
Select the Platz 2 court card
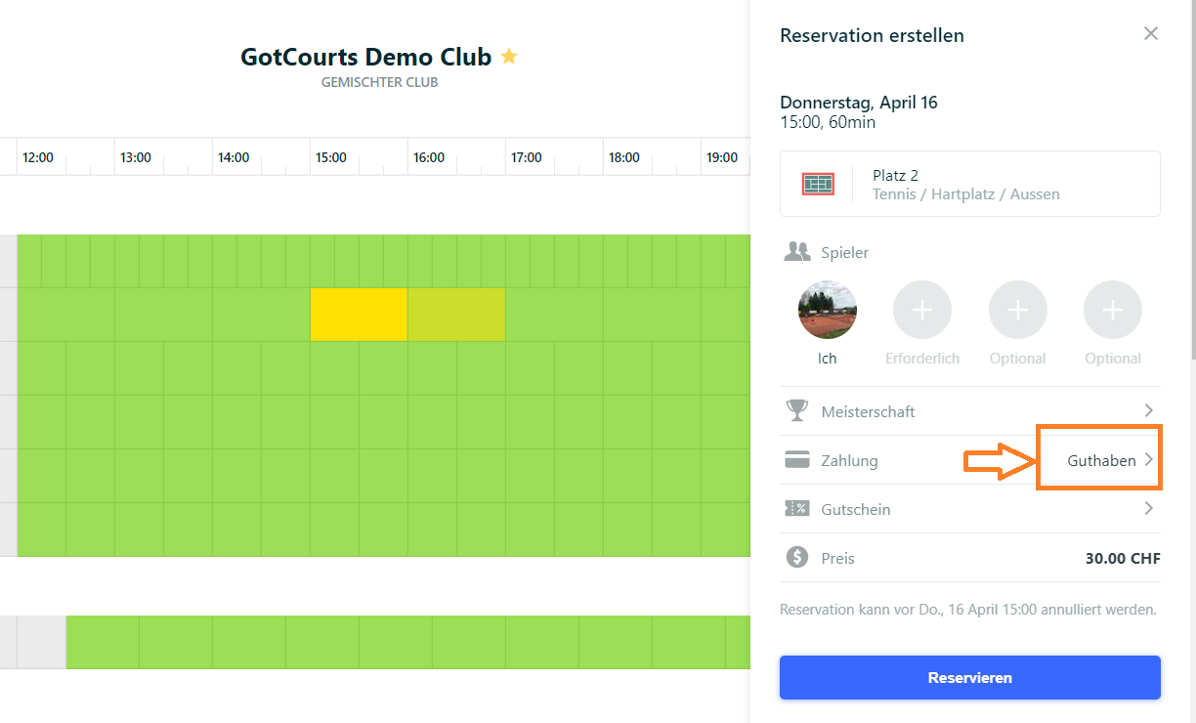coord(970,184)
